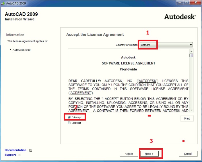Click the arrow icon beside Documentation
Screen dimensions: 202x162
(31, 150)
